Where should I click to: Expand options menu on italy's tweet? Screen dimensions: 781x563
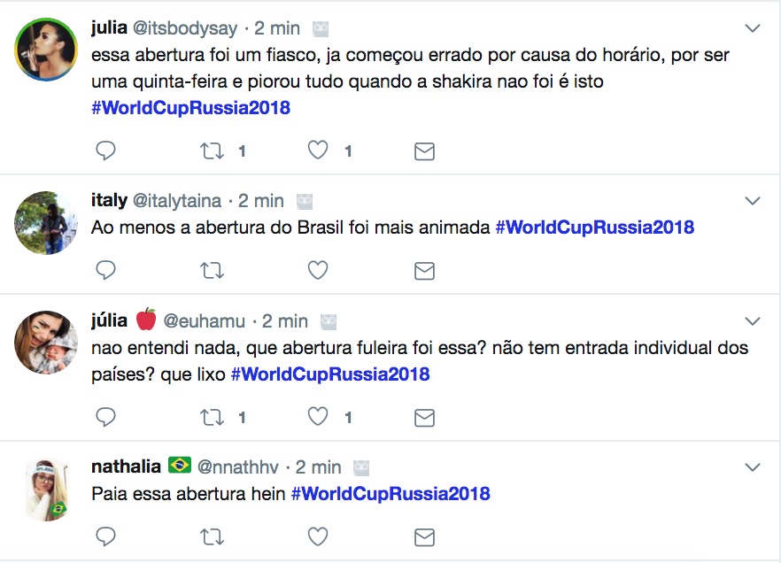click(753, 201)
